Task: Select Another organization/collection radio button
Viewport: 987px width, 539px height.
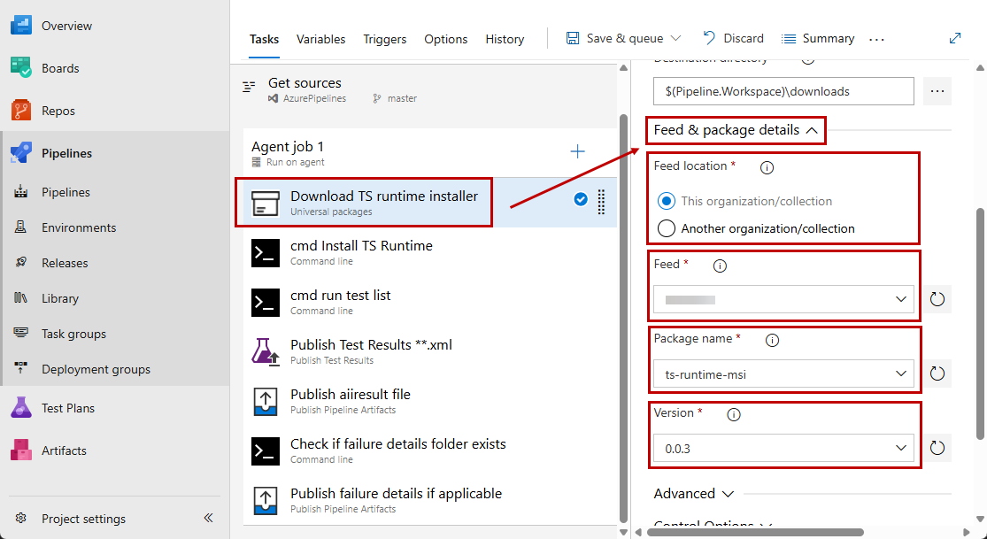Action: coord(666,228)
